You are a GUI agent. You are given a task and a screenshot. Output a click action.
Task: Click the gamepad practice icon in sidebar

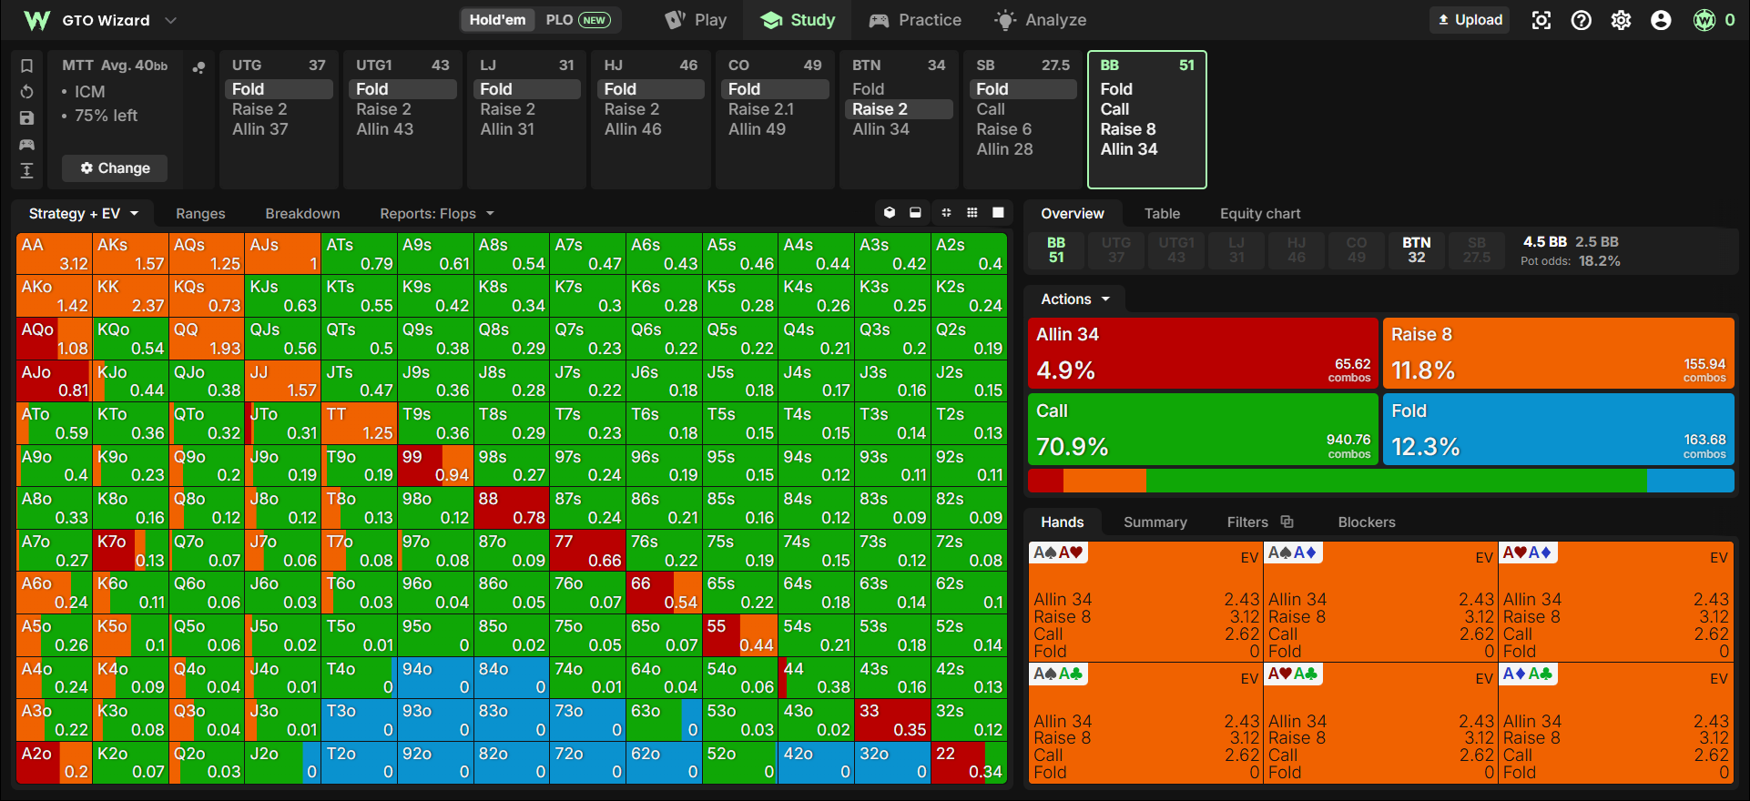[27, 145]
